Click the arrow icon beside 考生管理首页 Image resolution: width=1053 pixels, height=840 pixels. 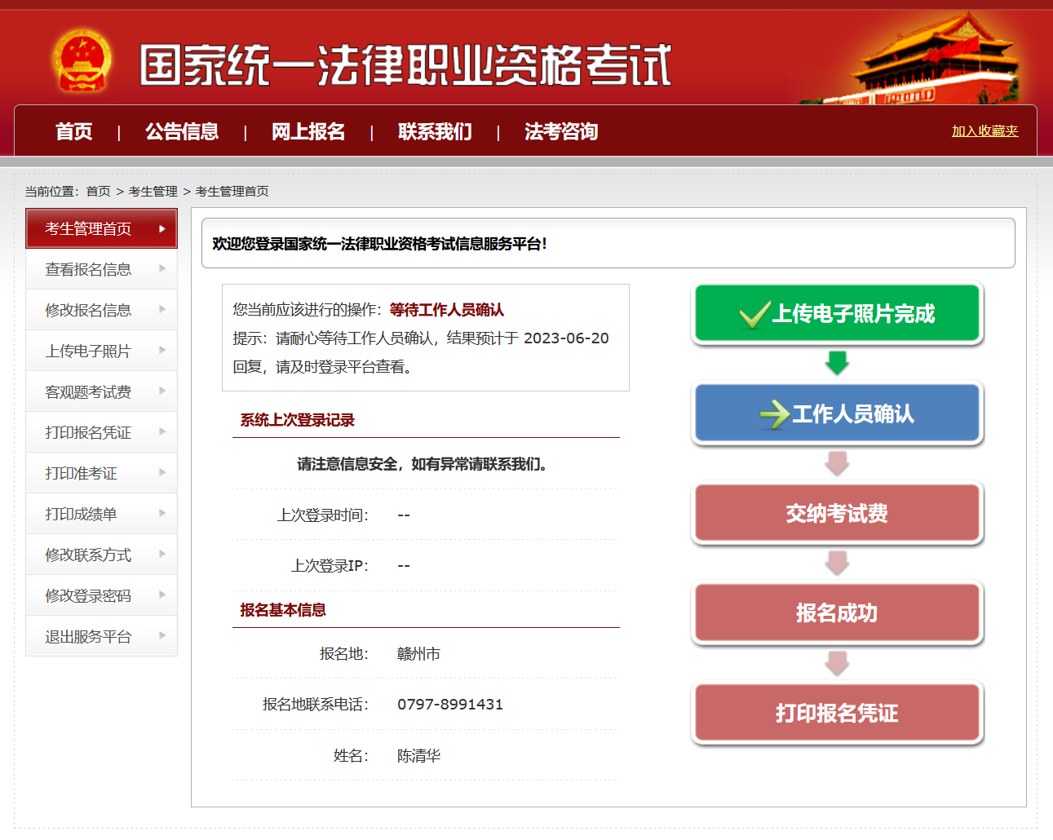[162, 228]
